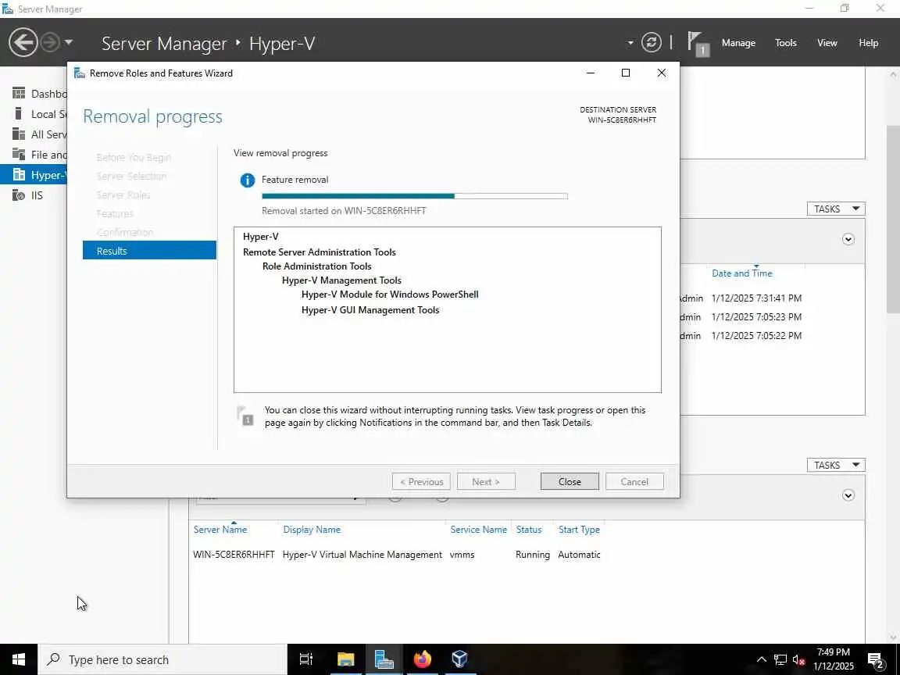Click the Next button in the wizard
The image size is (900, 675).
click(x=486, y=481)
